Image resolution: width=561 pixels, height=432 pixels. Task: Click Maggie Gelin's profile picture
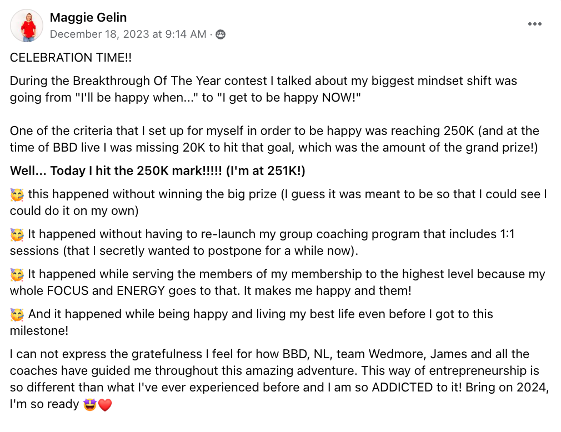26,26
